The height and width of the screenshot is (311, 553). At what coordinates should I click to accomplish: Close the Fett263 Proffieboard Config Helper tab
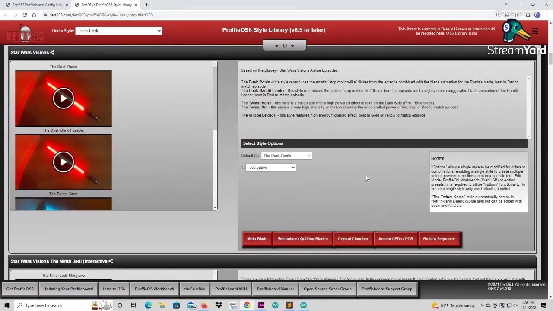tap(67, 5)
